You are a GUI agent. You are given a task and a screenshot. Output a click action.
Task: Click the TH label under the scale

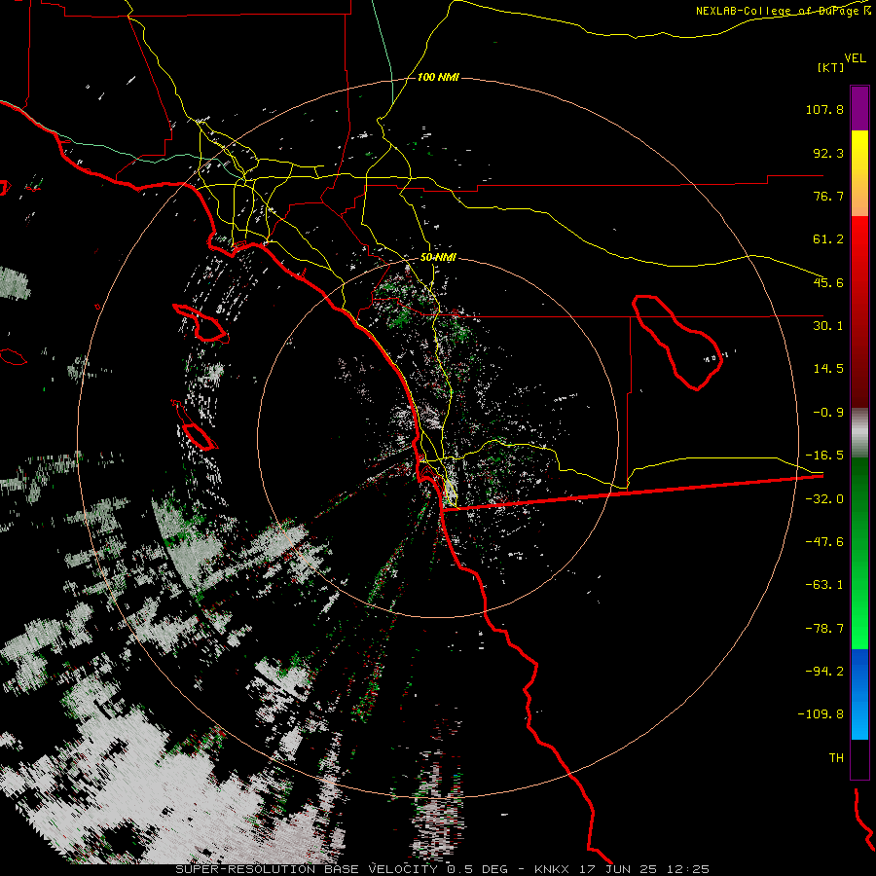pyautogui.click(x=836, y=758)
